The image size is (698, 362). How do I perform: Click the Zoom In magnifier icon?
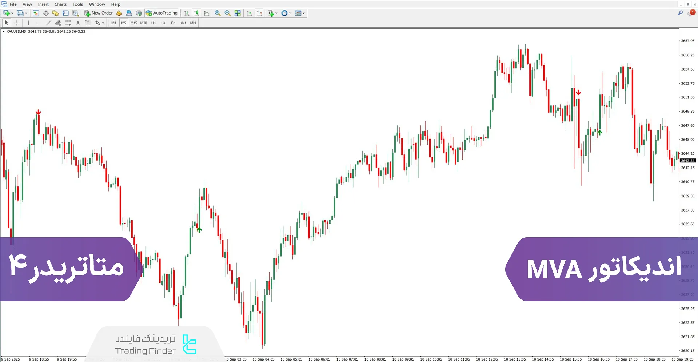click(218, 13)
